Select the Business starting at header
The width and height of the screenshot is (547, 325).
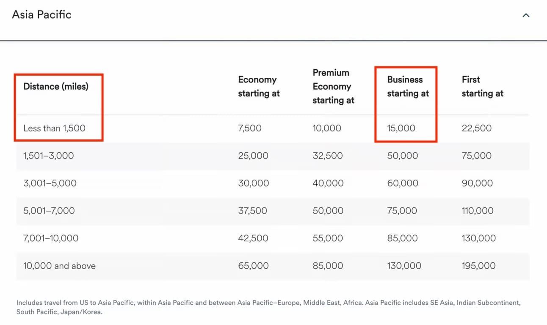tap(408, 87)
